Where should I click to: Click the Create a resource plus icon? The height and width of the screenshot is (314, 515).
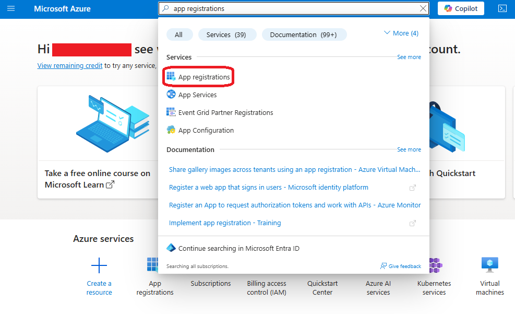[x=99, y=266]
